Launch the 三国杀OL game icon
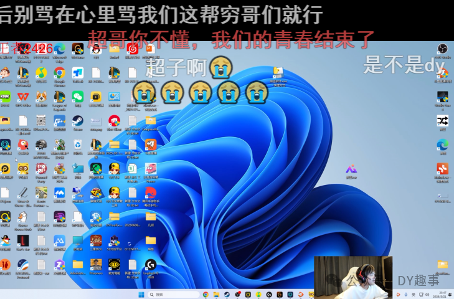 coord(96,244)
